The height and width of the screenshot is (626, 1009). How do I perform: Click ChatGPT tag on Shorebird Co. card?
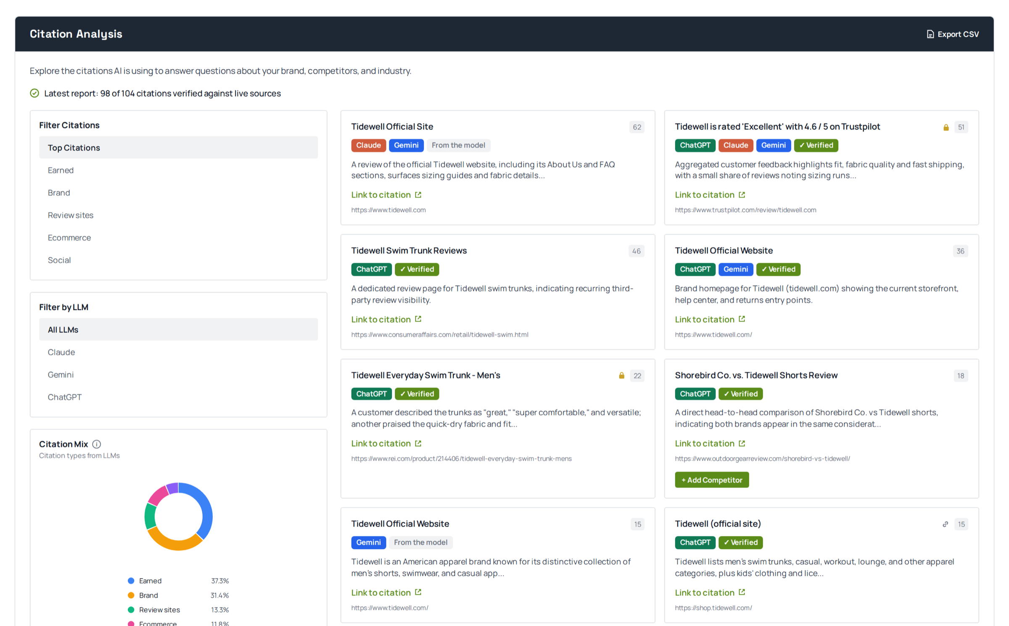(695, 394)
